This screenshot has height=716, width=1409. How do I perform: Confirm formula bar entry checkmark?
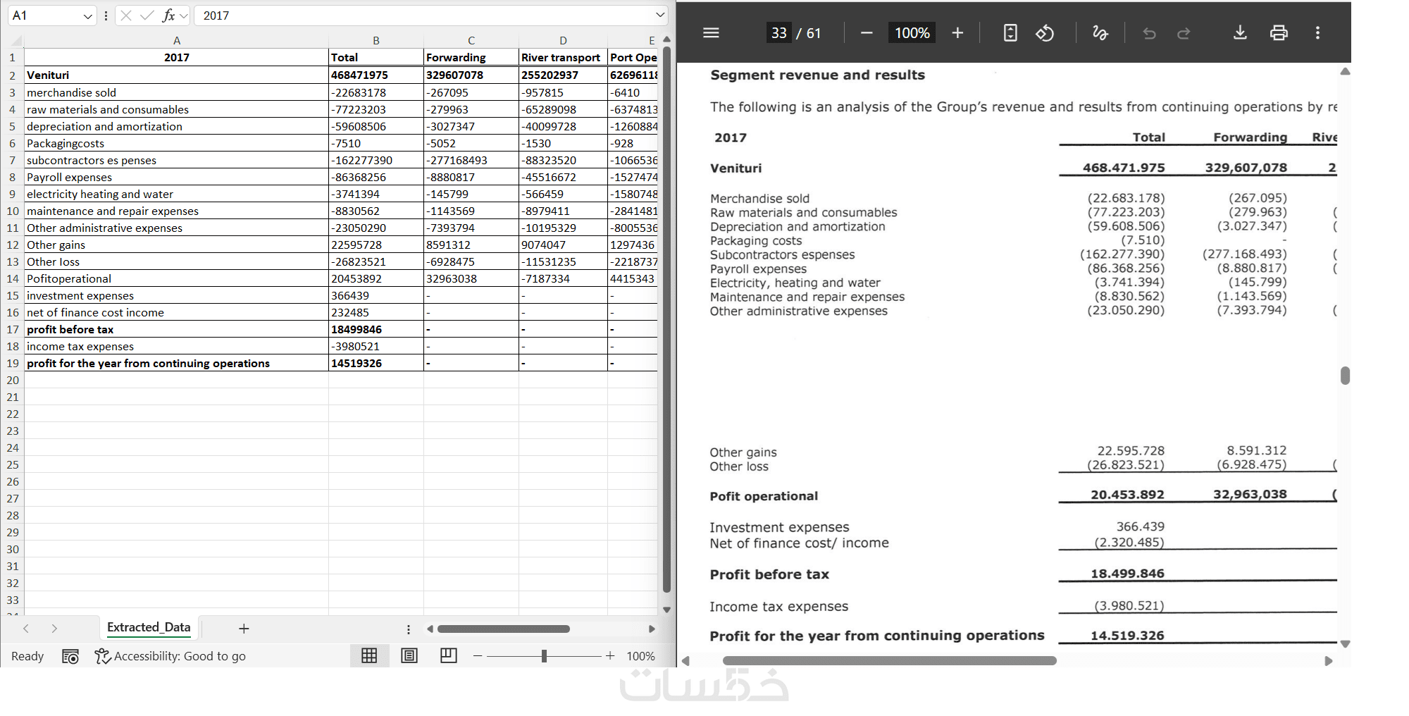click(x=147, y=16)
